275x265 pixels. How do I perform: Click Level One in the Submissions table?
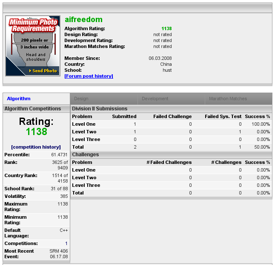[x=84, y=124]
